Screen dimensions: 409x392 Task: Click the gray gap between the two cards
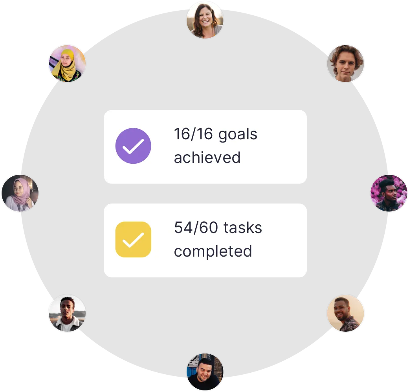(x=205, y=194)
